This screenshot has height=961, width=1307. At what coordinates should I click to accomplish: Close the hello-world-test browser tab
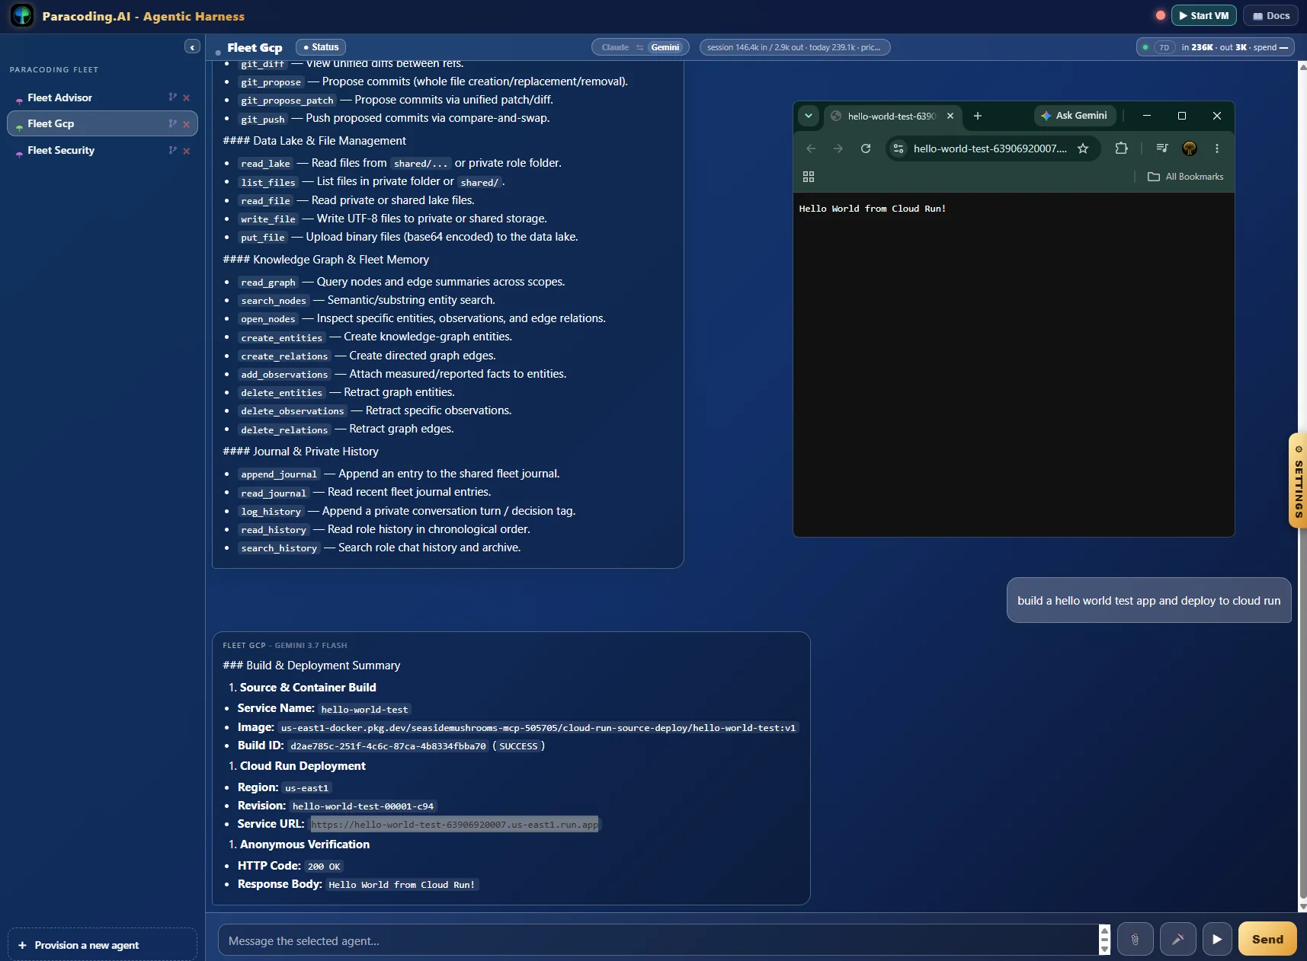[950, 116]
